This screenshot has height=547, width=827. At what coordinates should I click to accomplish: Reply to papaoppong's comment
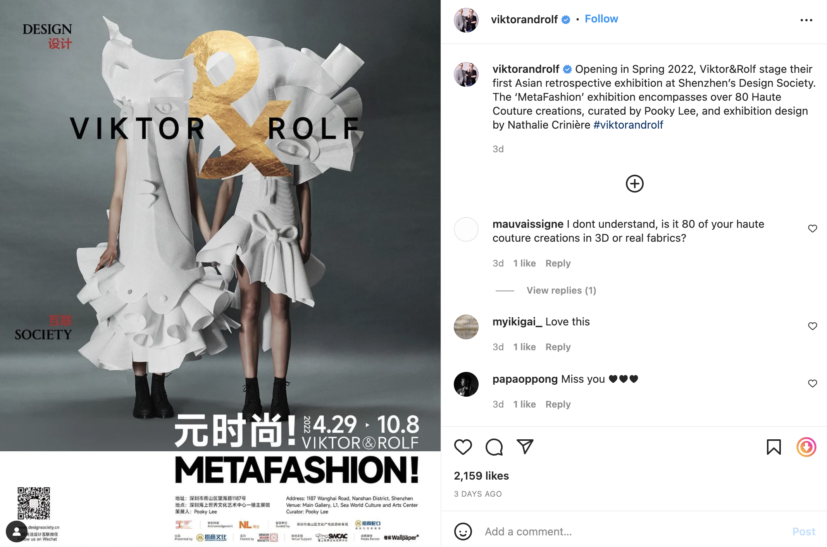[x=558, y=404]
